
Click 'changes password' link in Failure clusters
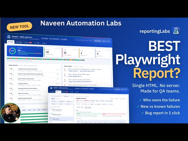[x=73, y=71]
